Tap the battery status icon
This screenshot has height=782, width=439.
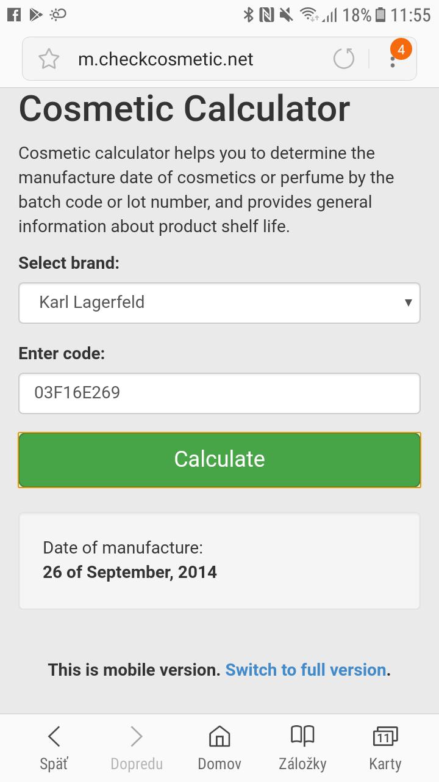click(380, 15)
